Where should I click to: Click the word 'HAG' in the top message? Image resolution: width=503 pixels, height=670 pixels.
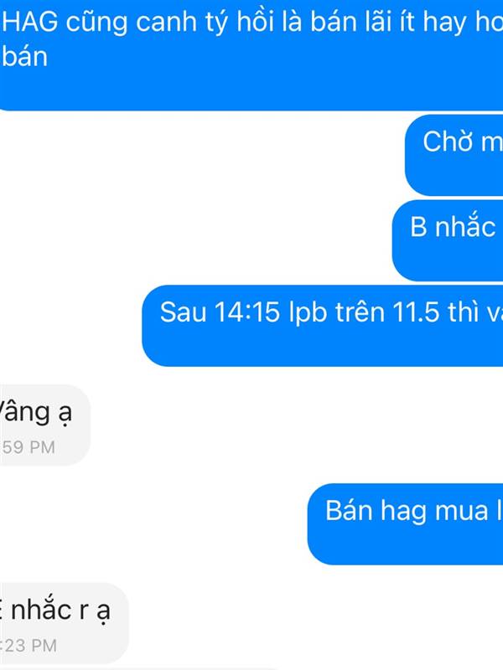click(x=30, y=22)
